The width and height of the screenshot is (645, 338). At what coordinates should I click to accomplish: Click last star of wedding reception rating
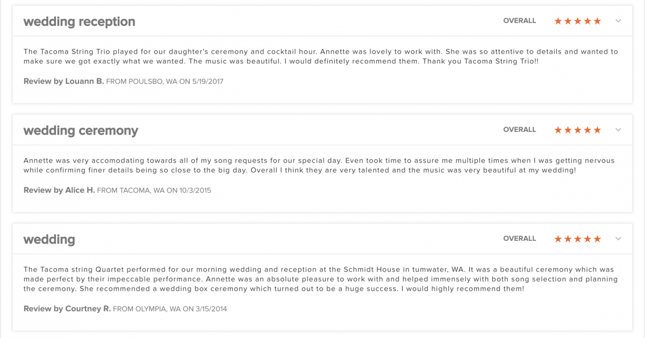(597, 21)
